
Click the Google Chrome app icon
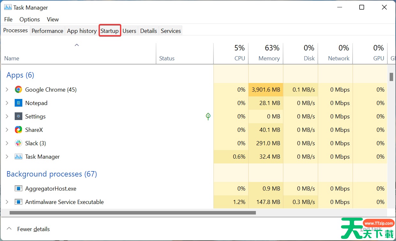(x=19, y=90)
